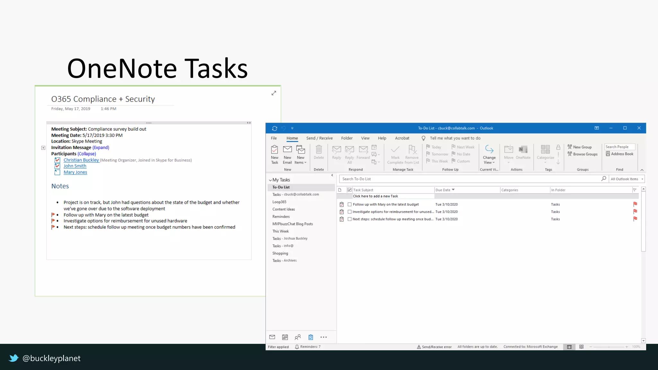The height and width of the screenshot is (370, 658).
Task: Flag task for This Week
Action: pos(437,161)
